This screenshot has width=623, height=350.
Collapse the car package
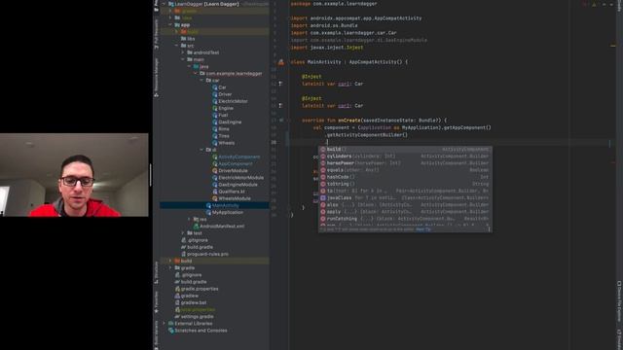[202, 80]
